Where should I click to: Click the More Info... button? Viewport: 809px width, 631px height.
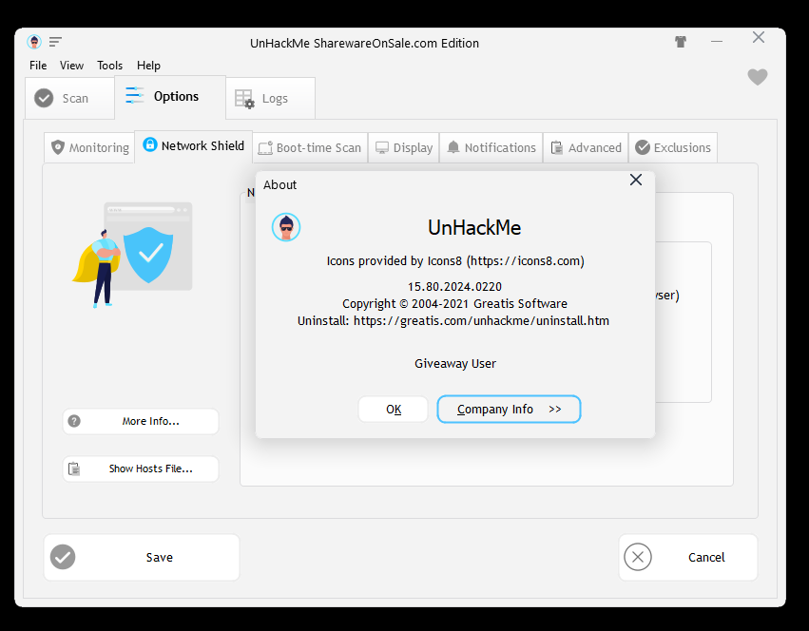[x=141, y=421]
